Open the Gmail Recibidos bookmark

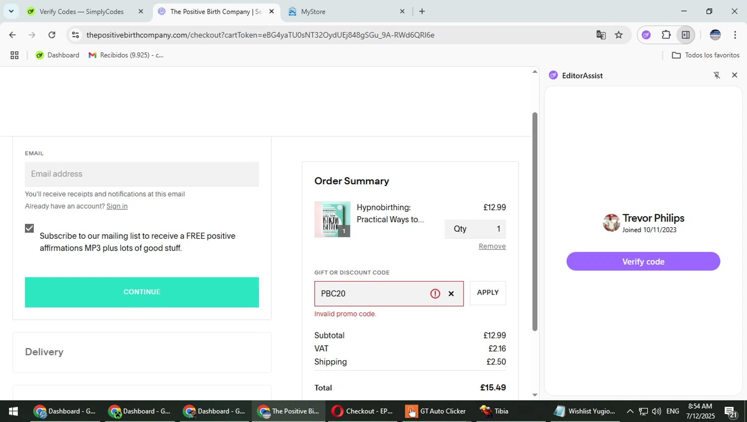pos(126,55)
